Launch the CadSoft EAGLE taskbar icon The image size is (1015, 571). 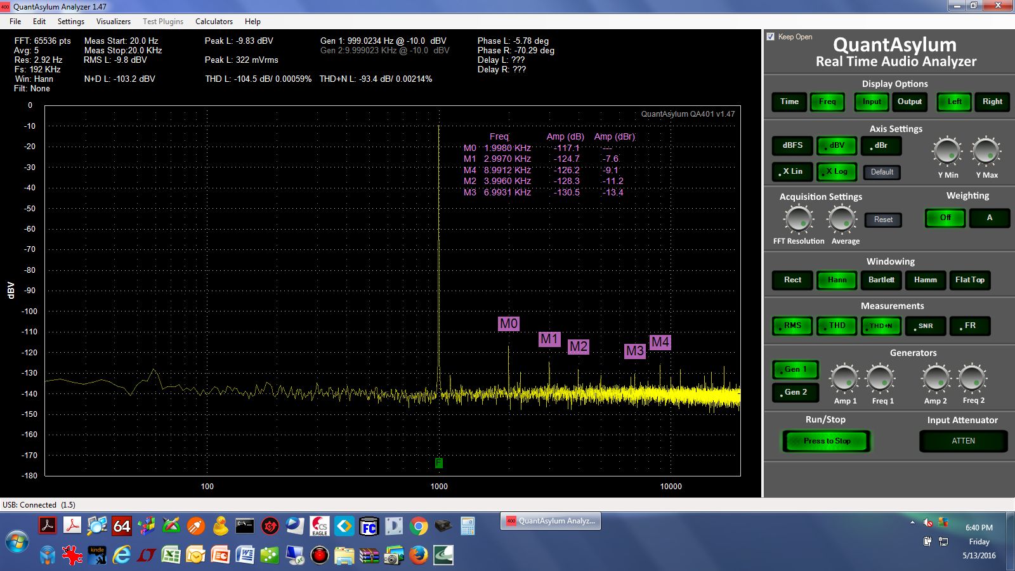(319, 526)
